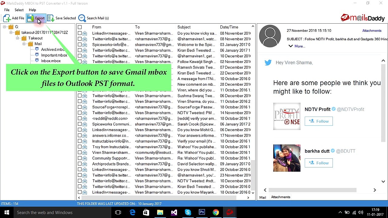This screenshot has height=218, width=388.
Task: Collapse the G: drive node
Action: coord(5,27)
